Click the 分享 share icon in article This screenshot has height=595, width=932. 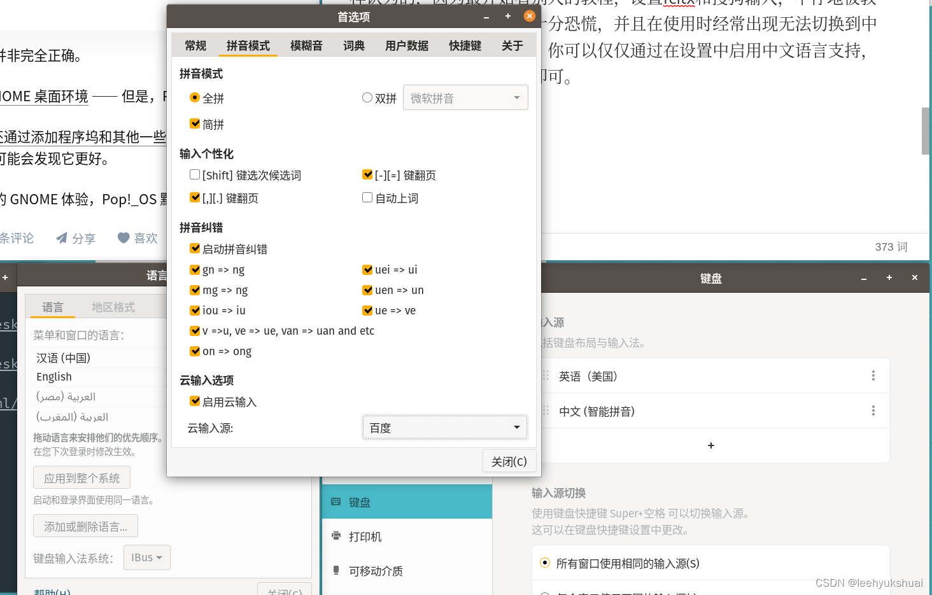[x=62, y=238]
